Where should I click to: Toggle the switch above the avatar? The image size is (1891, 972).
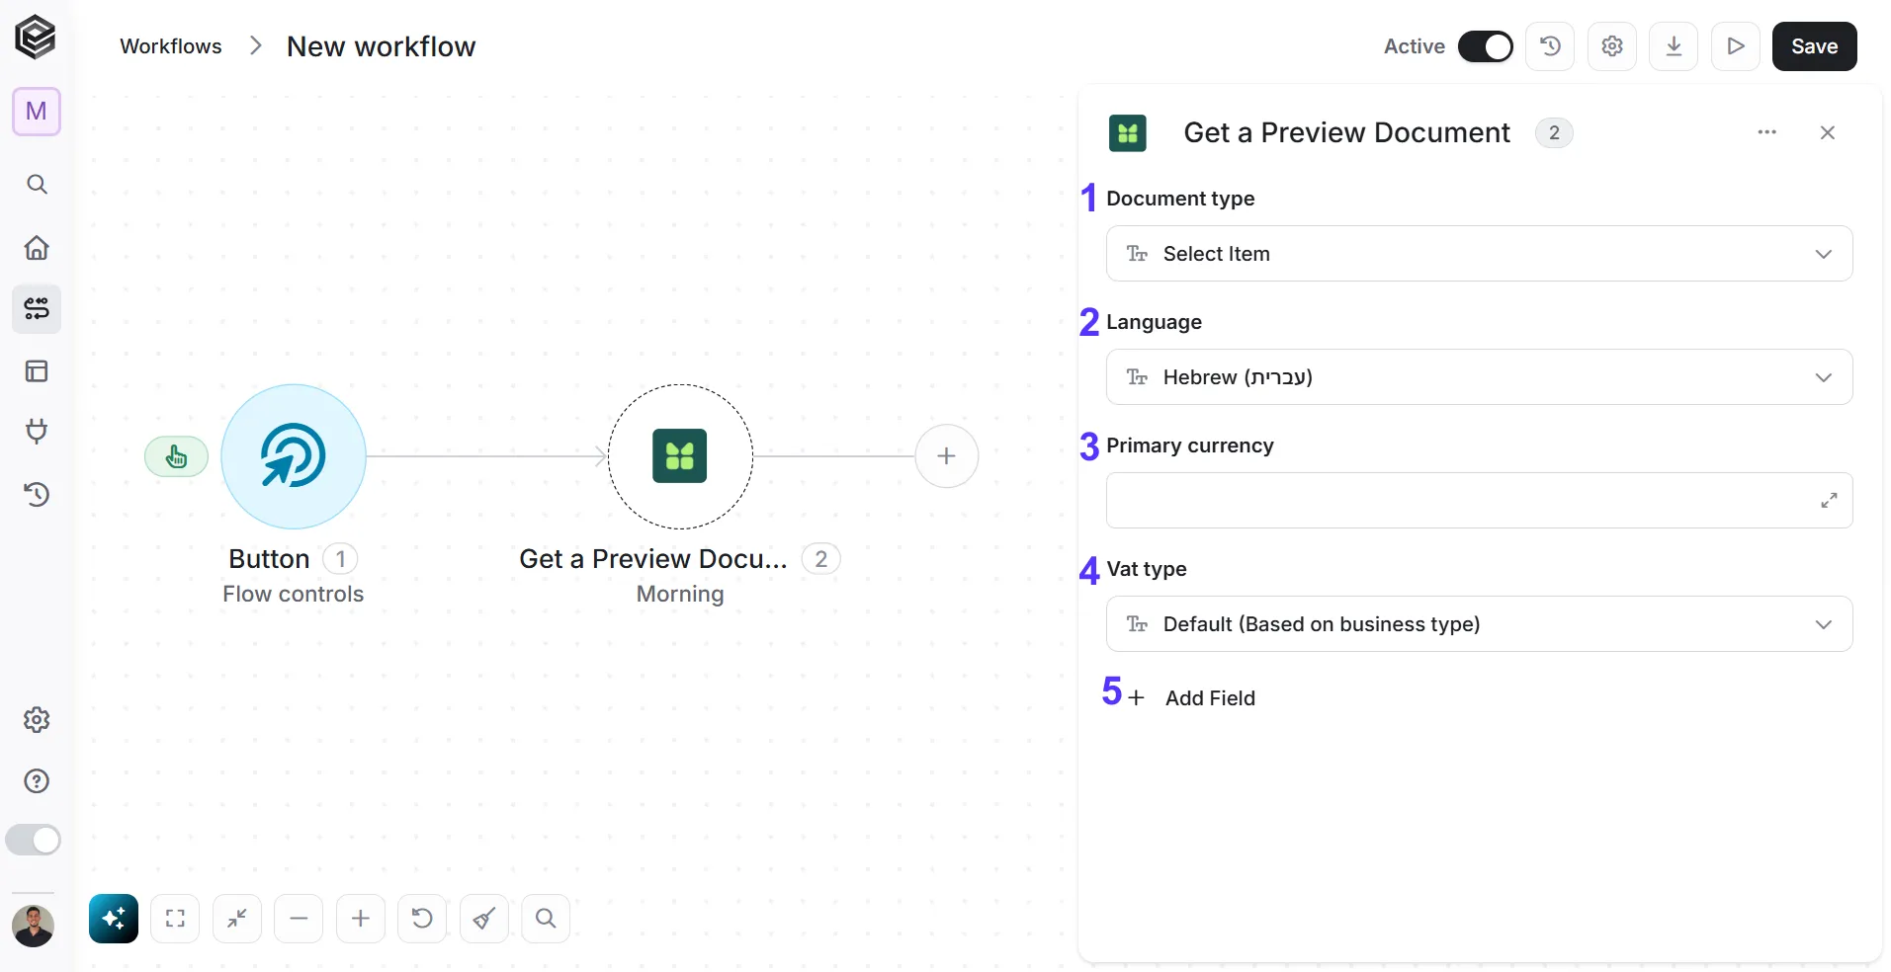34,841
